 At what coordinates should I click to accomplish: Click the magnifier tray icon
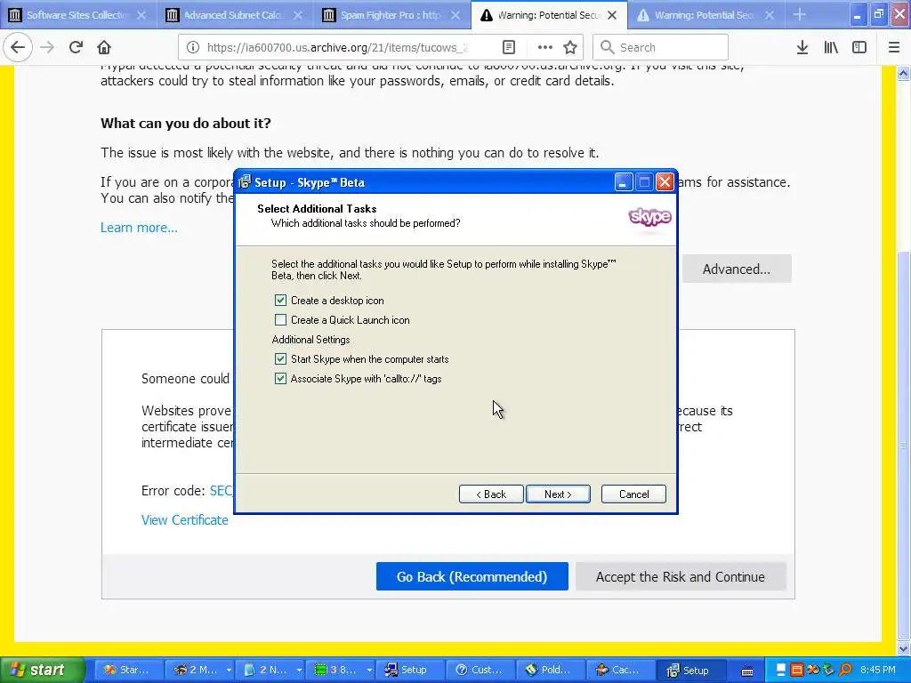point(845,670)
